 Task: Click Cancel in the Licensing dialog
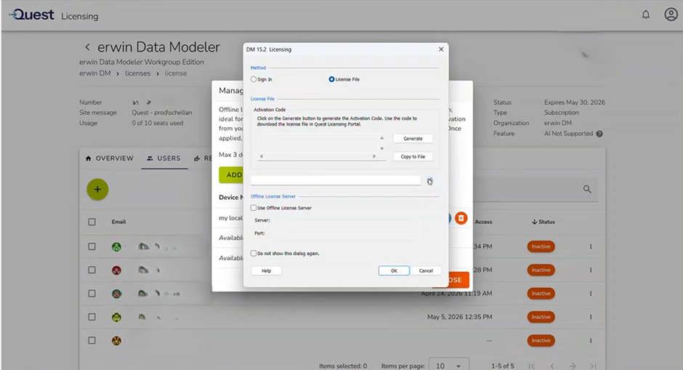(x=426, y=270)
